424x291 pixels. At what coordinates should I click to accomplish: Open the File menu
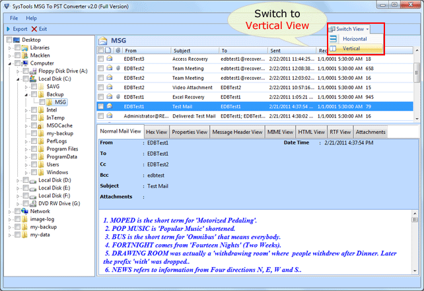pyautogui.click(x=14, y=18)
